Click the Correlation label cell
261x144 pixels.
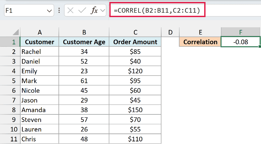click(x=200, y=42)
